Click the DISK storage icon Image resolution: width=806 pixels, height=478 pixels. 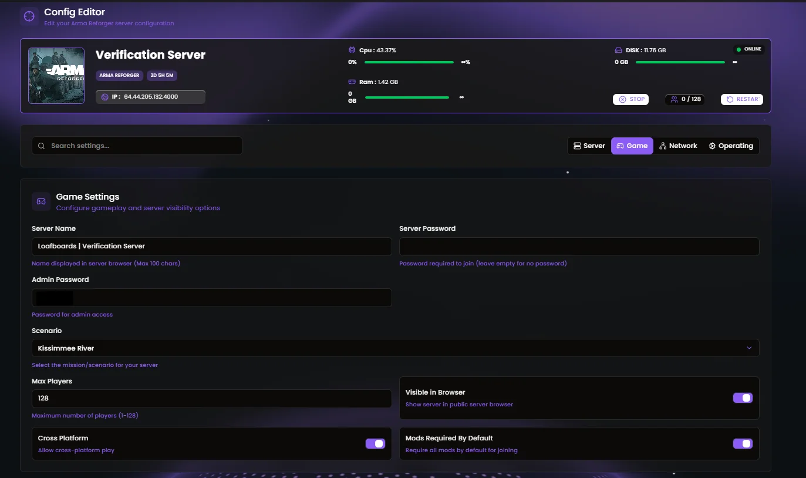[619, 50]
